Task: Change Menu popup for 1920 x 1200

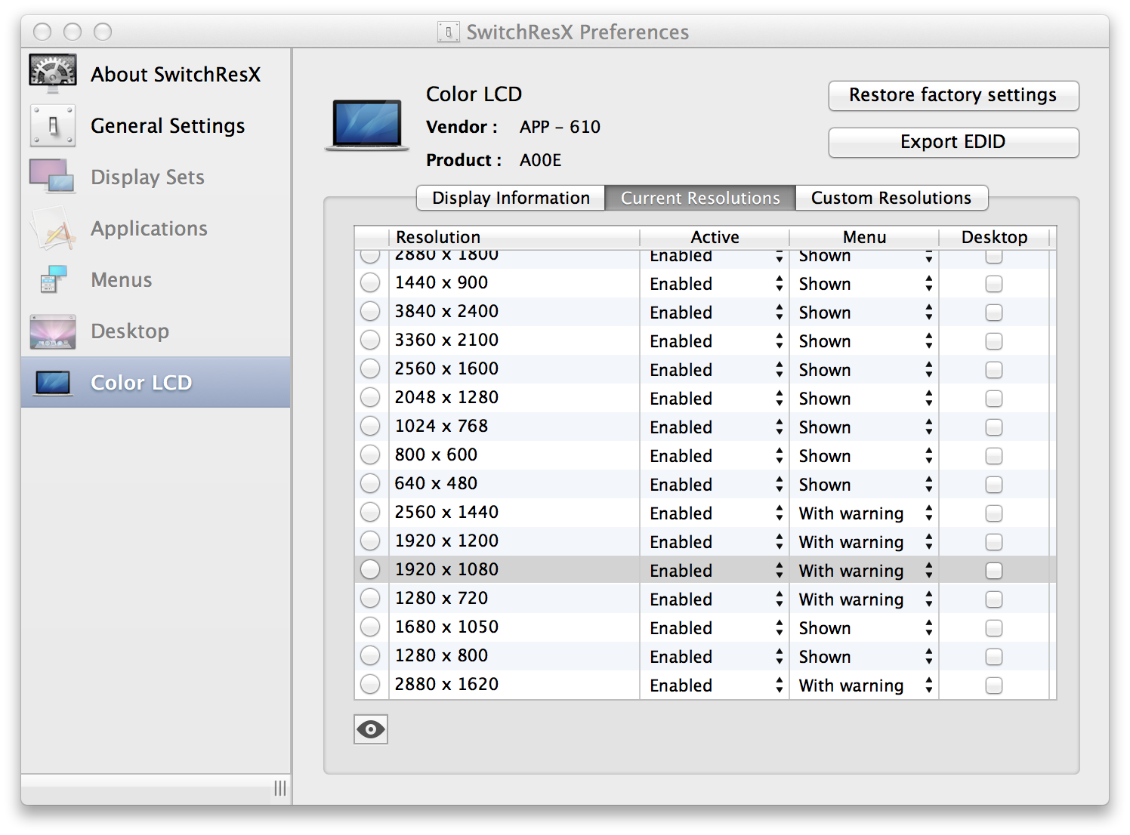Action: pyautogui.click(x=864, y=542)
